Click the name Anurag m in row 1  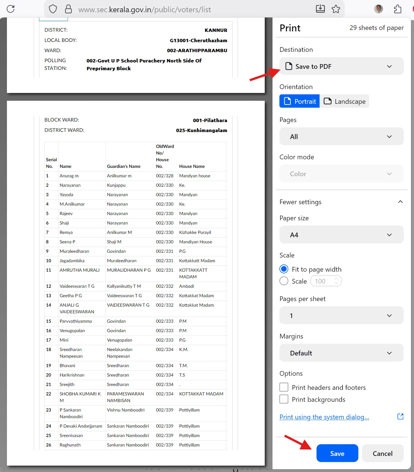[x=69, y=176]
